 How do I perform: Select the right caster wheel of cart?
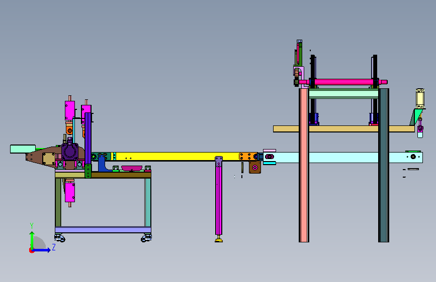(x=146, y=238)
